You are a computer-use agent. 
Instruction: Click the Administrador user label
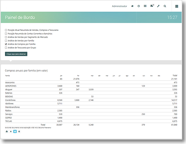click(119, 6)
